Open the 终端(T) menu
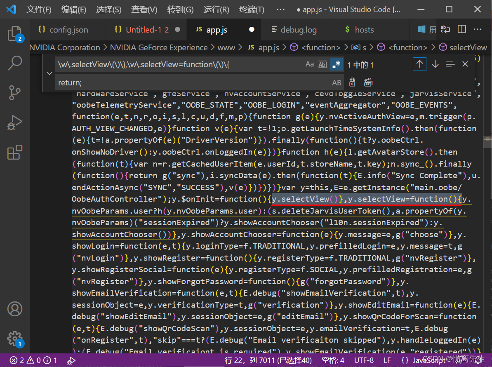492x367 pixels. tap(252, 9)
